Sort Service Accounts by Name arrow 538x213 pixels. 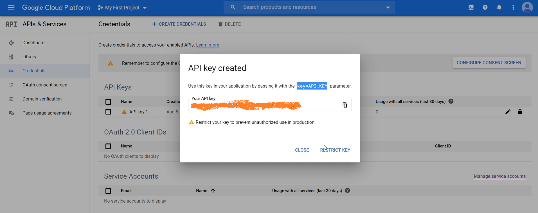(x=213, y=191)
